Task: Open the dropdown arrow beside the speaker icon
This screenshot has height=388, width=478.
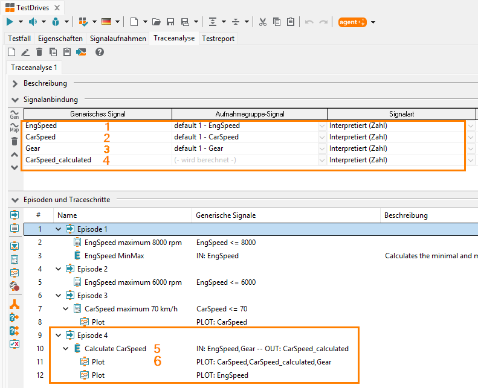Action: [44, 22]
